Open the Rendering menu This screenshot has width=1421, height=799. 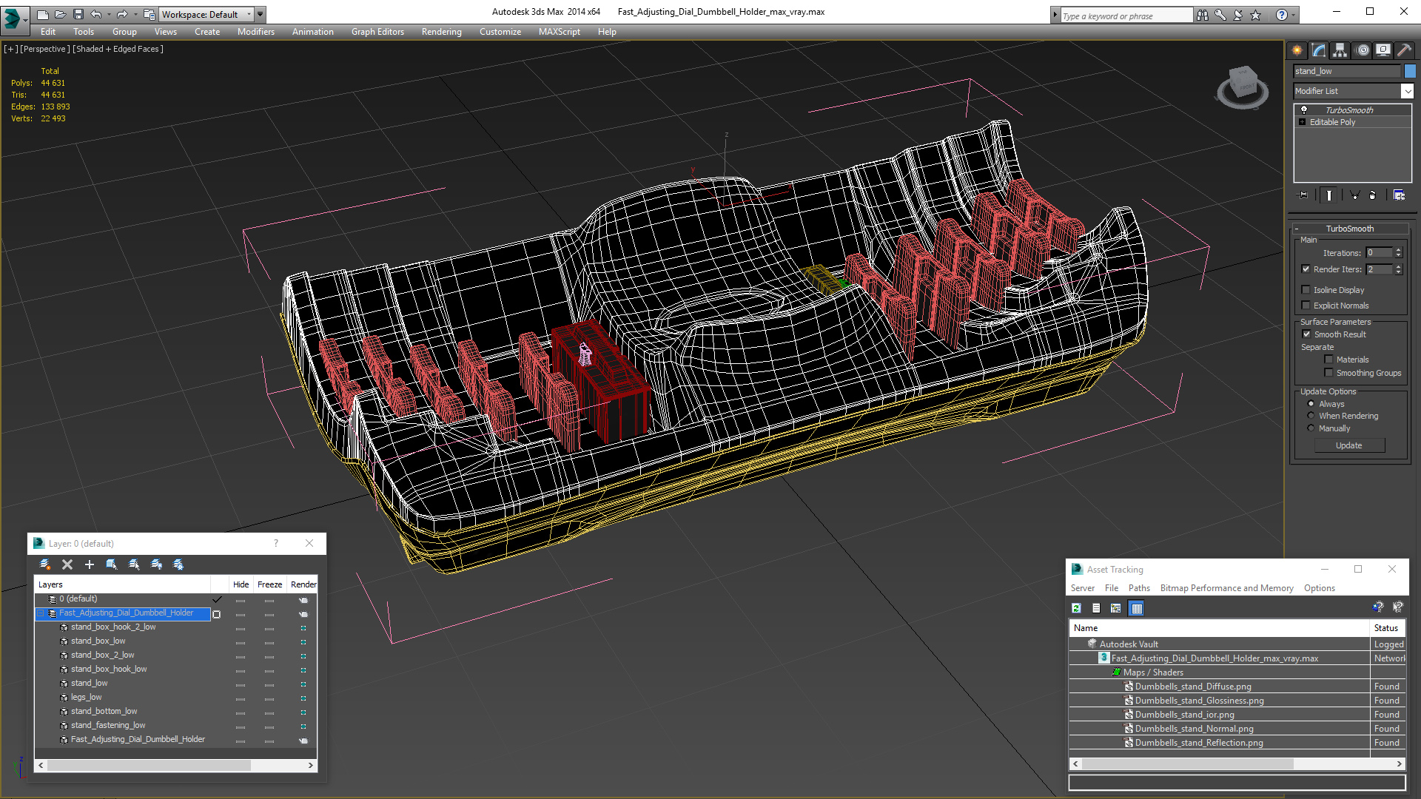pos(441,32)
